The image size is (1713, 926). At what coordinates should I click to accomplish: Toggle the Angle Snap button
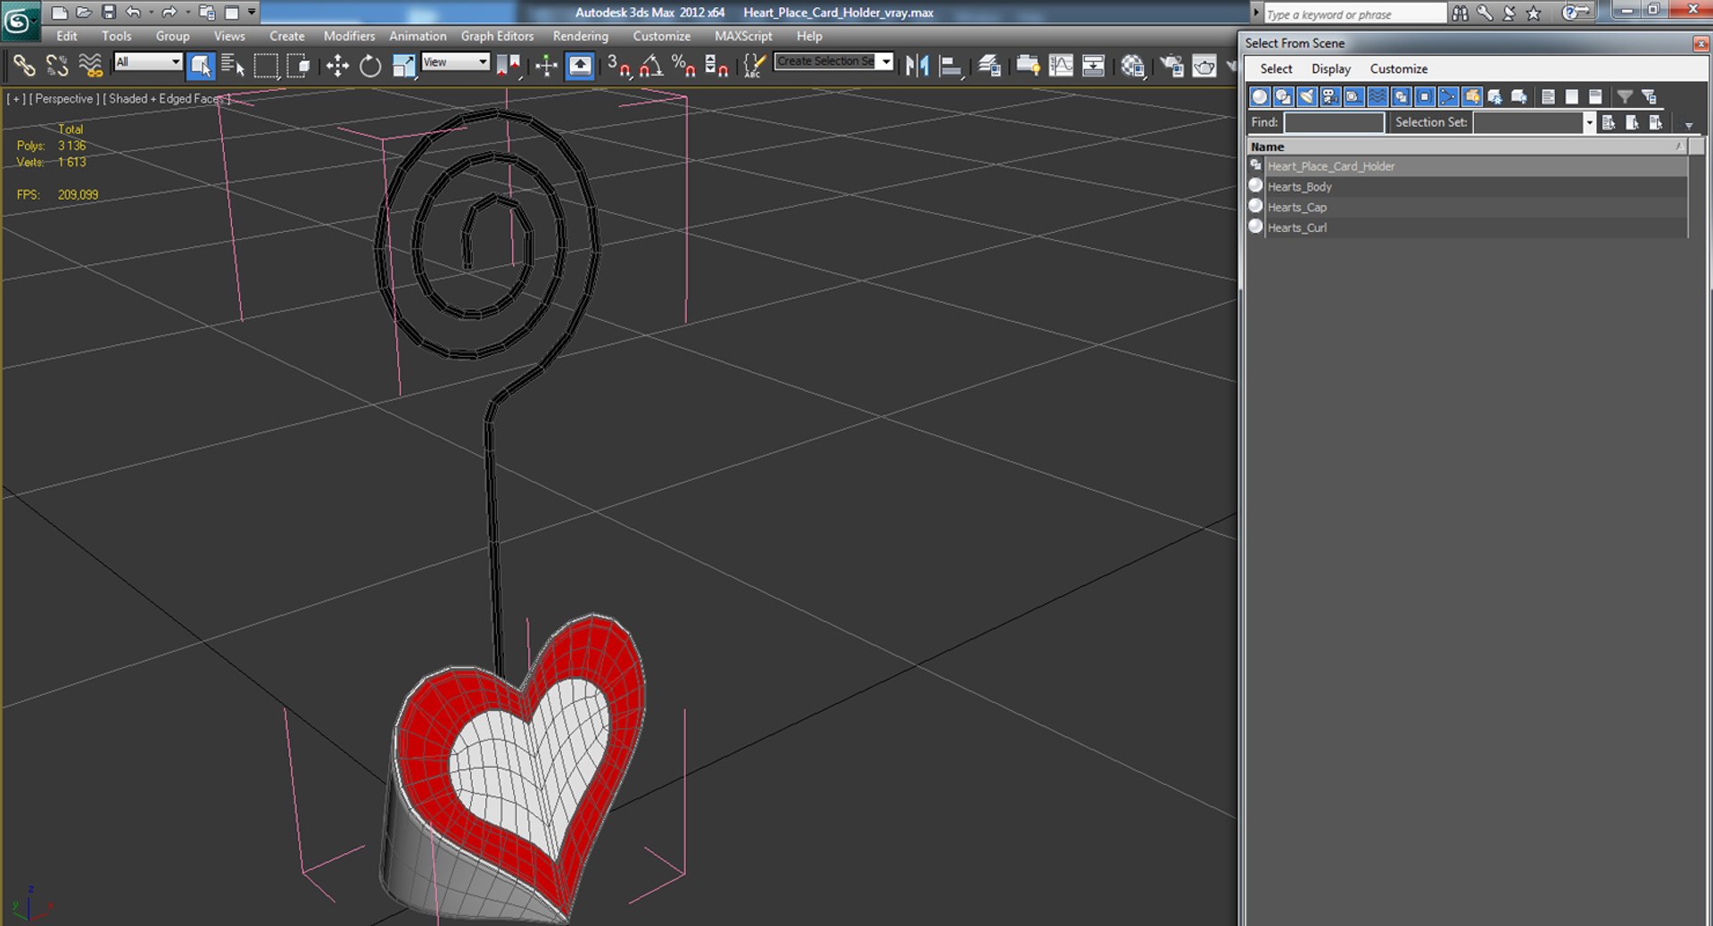coord(651,65)
